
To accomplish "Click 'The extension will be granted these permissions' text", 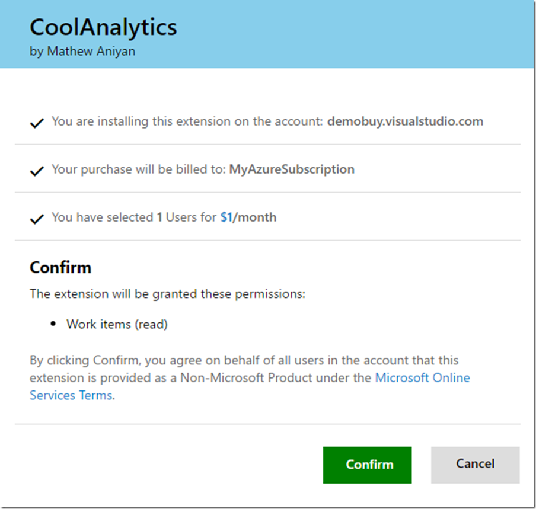I will 167,294.
